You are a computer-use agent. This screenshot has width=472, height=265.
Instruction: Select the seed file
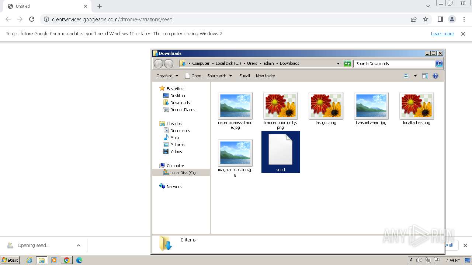(x=281, y=152)
